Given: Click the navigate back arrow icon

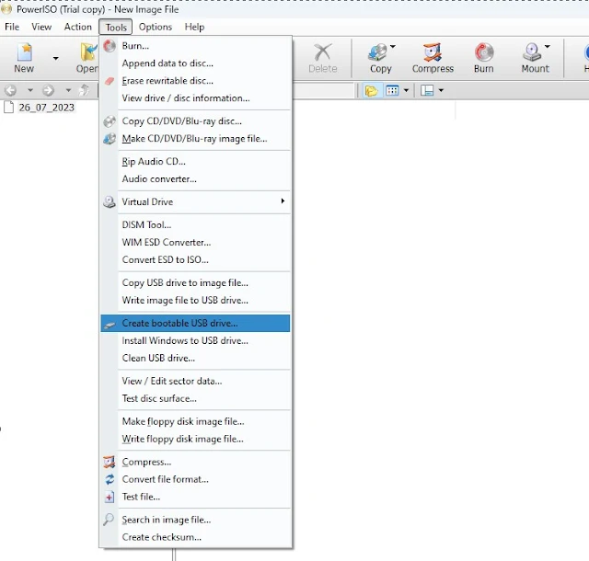Looking at the screenshot, I should pos(11,90).
